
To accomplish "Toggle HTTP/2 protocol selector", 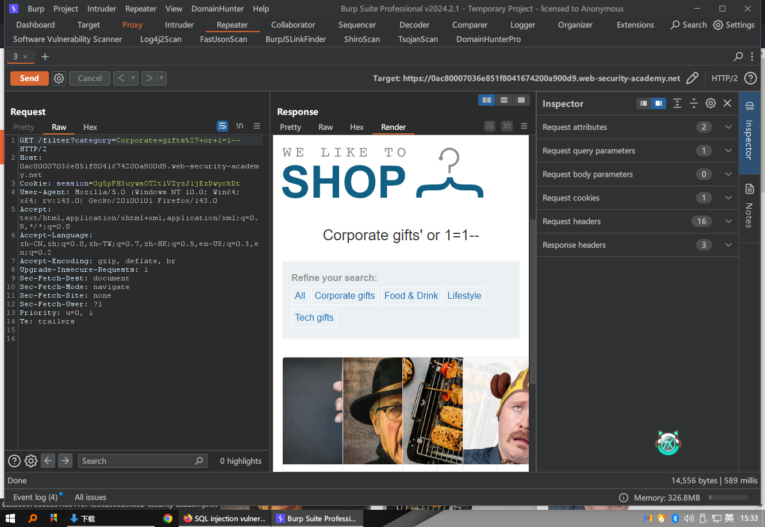I will (724, 78).
